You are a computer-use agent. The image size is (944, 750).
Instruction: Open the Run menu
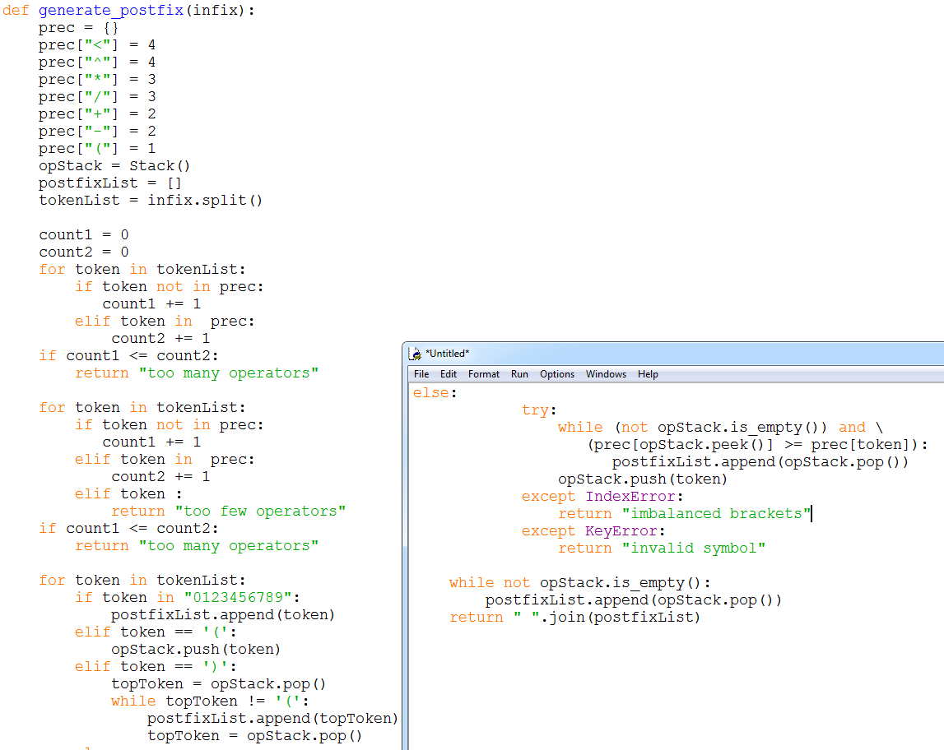tap(519, 373)
